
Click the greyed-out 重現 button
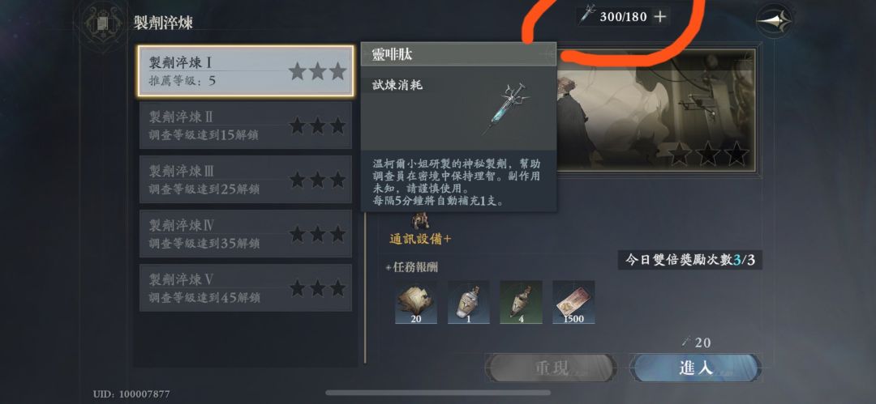551,368
